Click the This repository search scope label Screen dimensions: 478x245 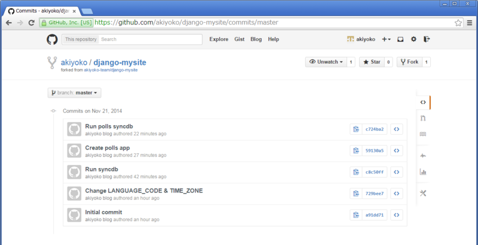click(81, 39)
